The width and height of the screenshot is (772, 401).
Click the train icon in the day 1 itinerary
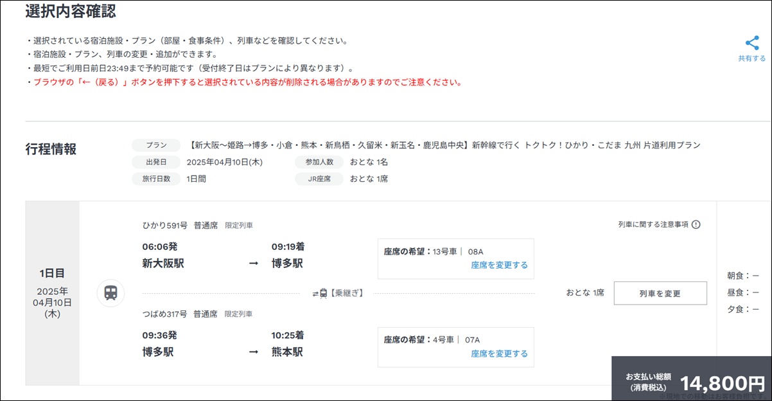point(110,293)
